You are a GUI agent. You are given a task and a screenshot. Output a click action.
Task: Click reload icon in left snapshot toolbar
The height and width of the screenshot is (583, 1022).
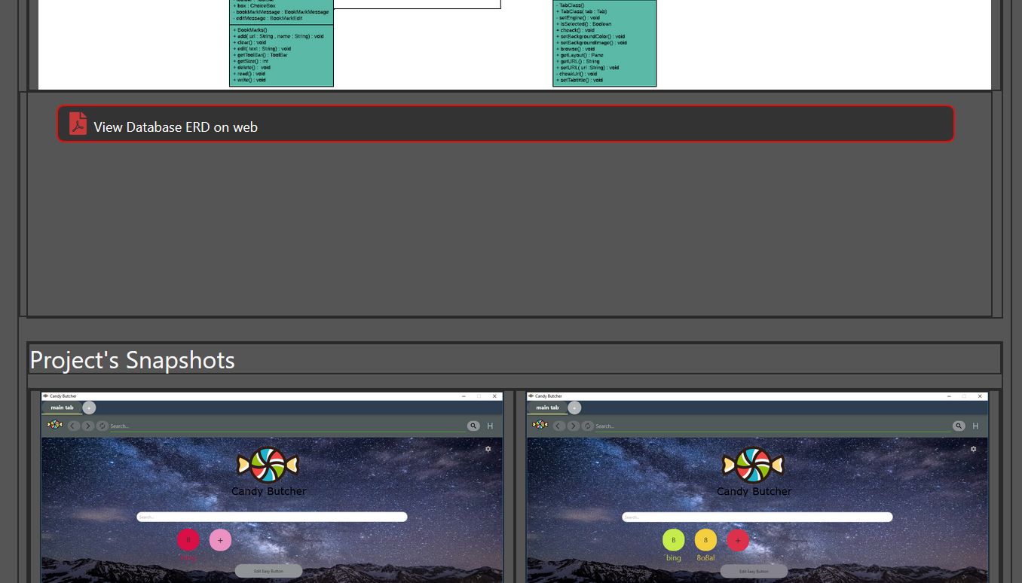[102, 426]
